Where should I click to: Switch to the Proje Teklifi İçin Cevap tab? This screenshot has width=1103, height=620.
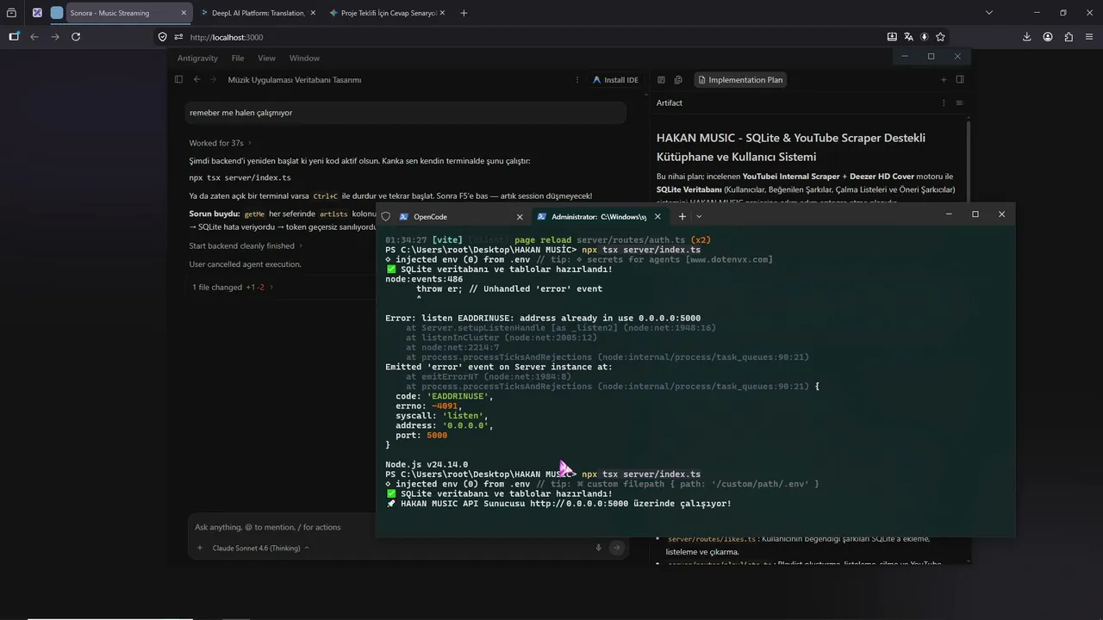coord(386,13)
